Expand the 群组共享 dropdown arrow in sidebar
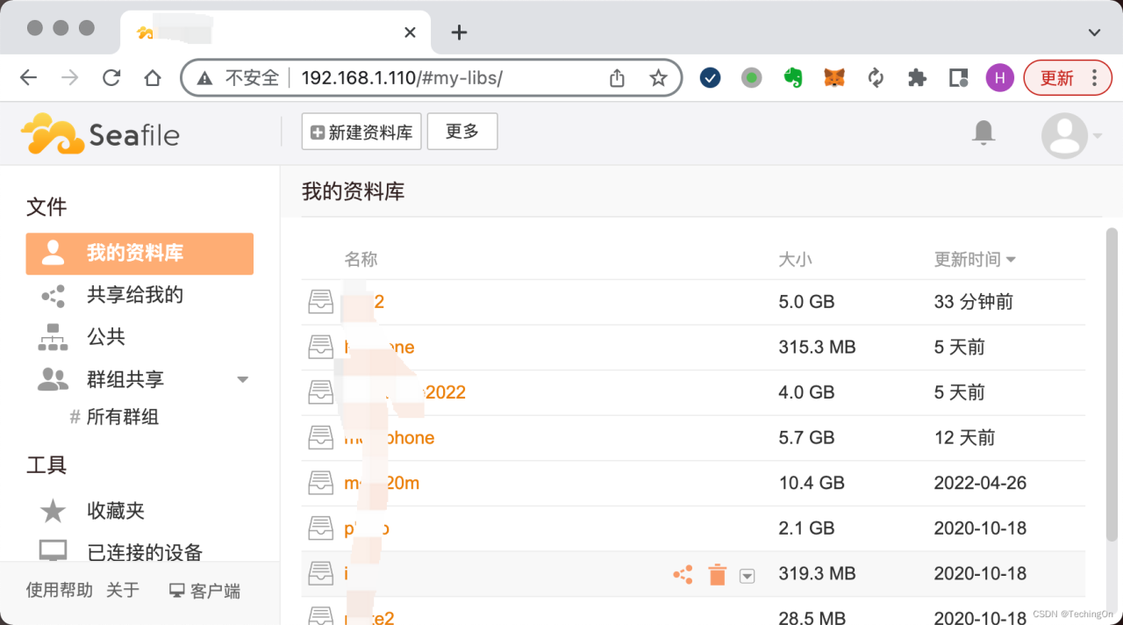1123x625 pixels. [243, 379]
